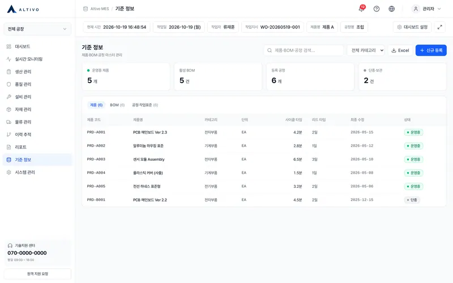Click the 품질 관리 shield icon
This screenshot has width=453, height=283.
coord(9,84)
